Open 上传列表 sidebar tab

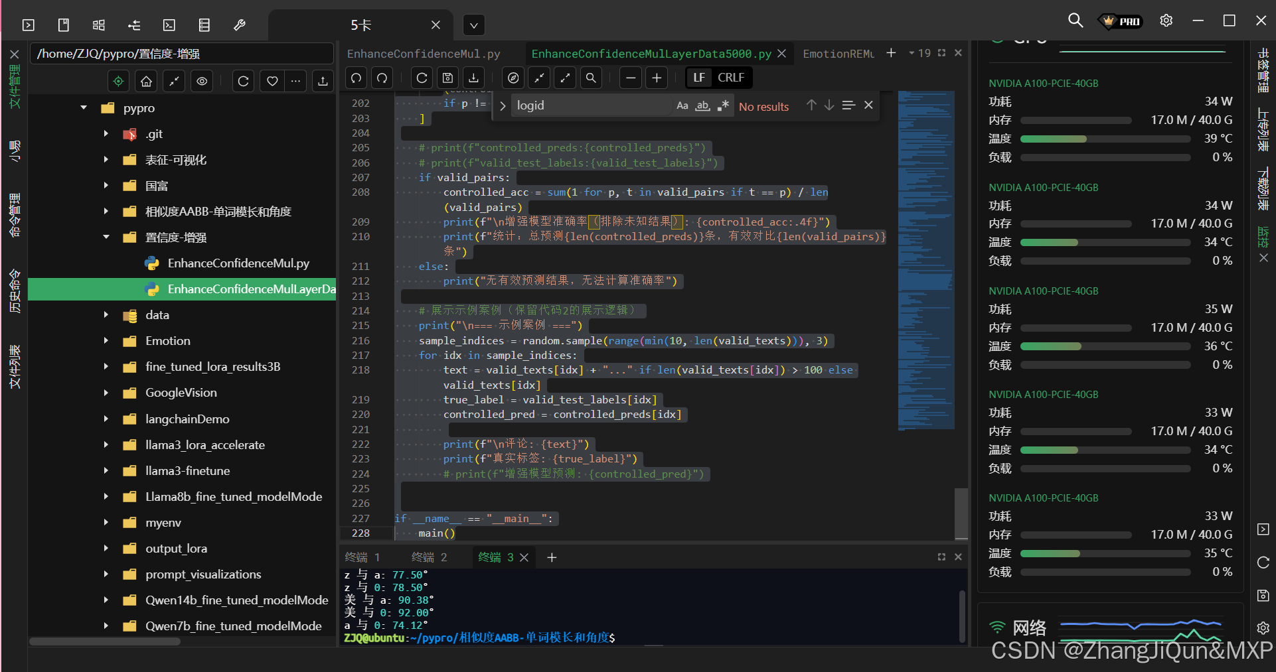(x=1263, y=129)
